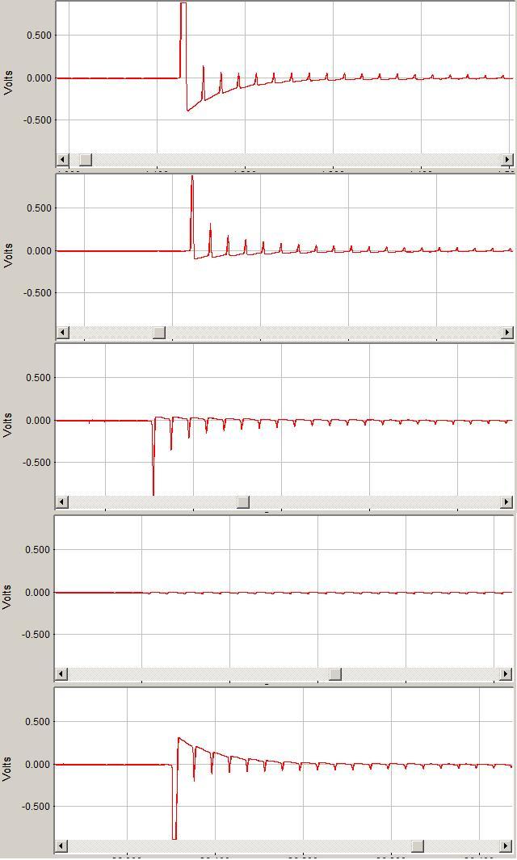Click the 0.000 tick label on the top chart
The height and width of the screenshot is (860, 517).
pos(40,78)
